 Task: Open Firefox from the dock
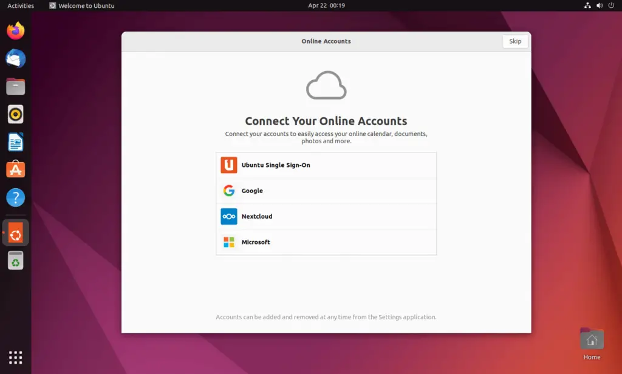tap(15, 30)
